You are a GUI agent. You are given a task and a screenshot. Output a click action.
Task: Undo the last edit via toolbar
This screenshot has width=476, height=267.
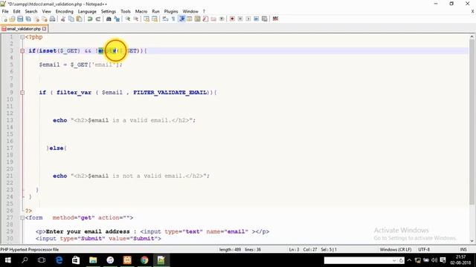[x=90, y=19]
